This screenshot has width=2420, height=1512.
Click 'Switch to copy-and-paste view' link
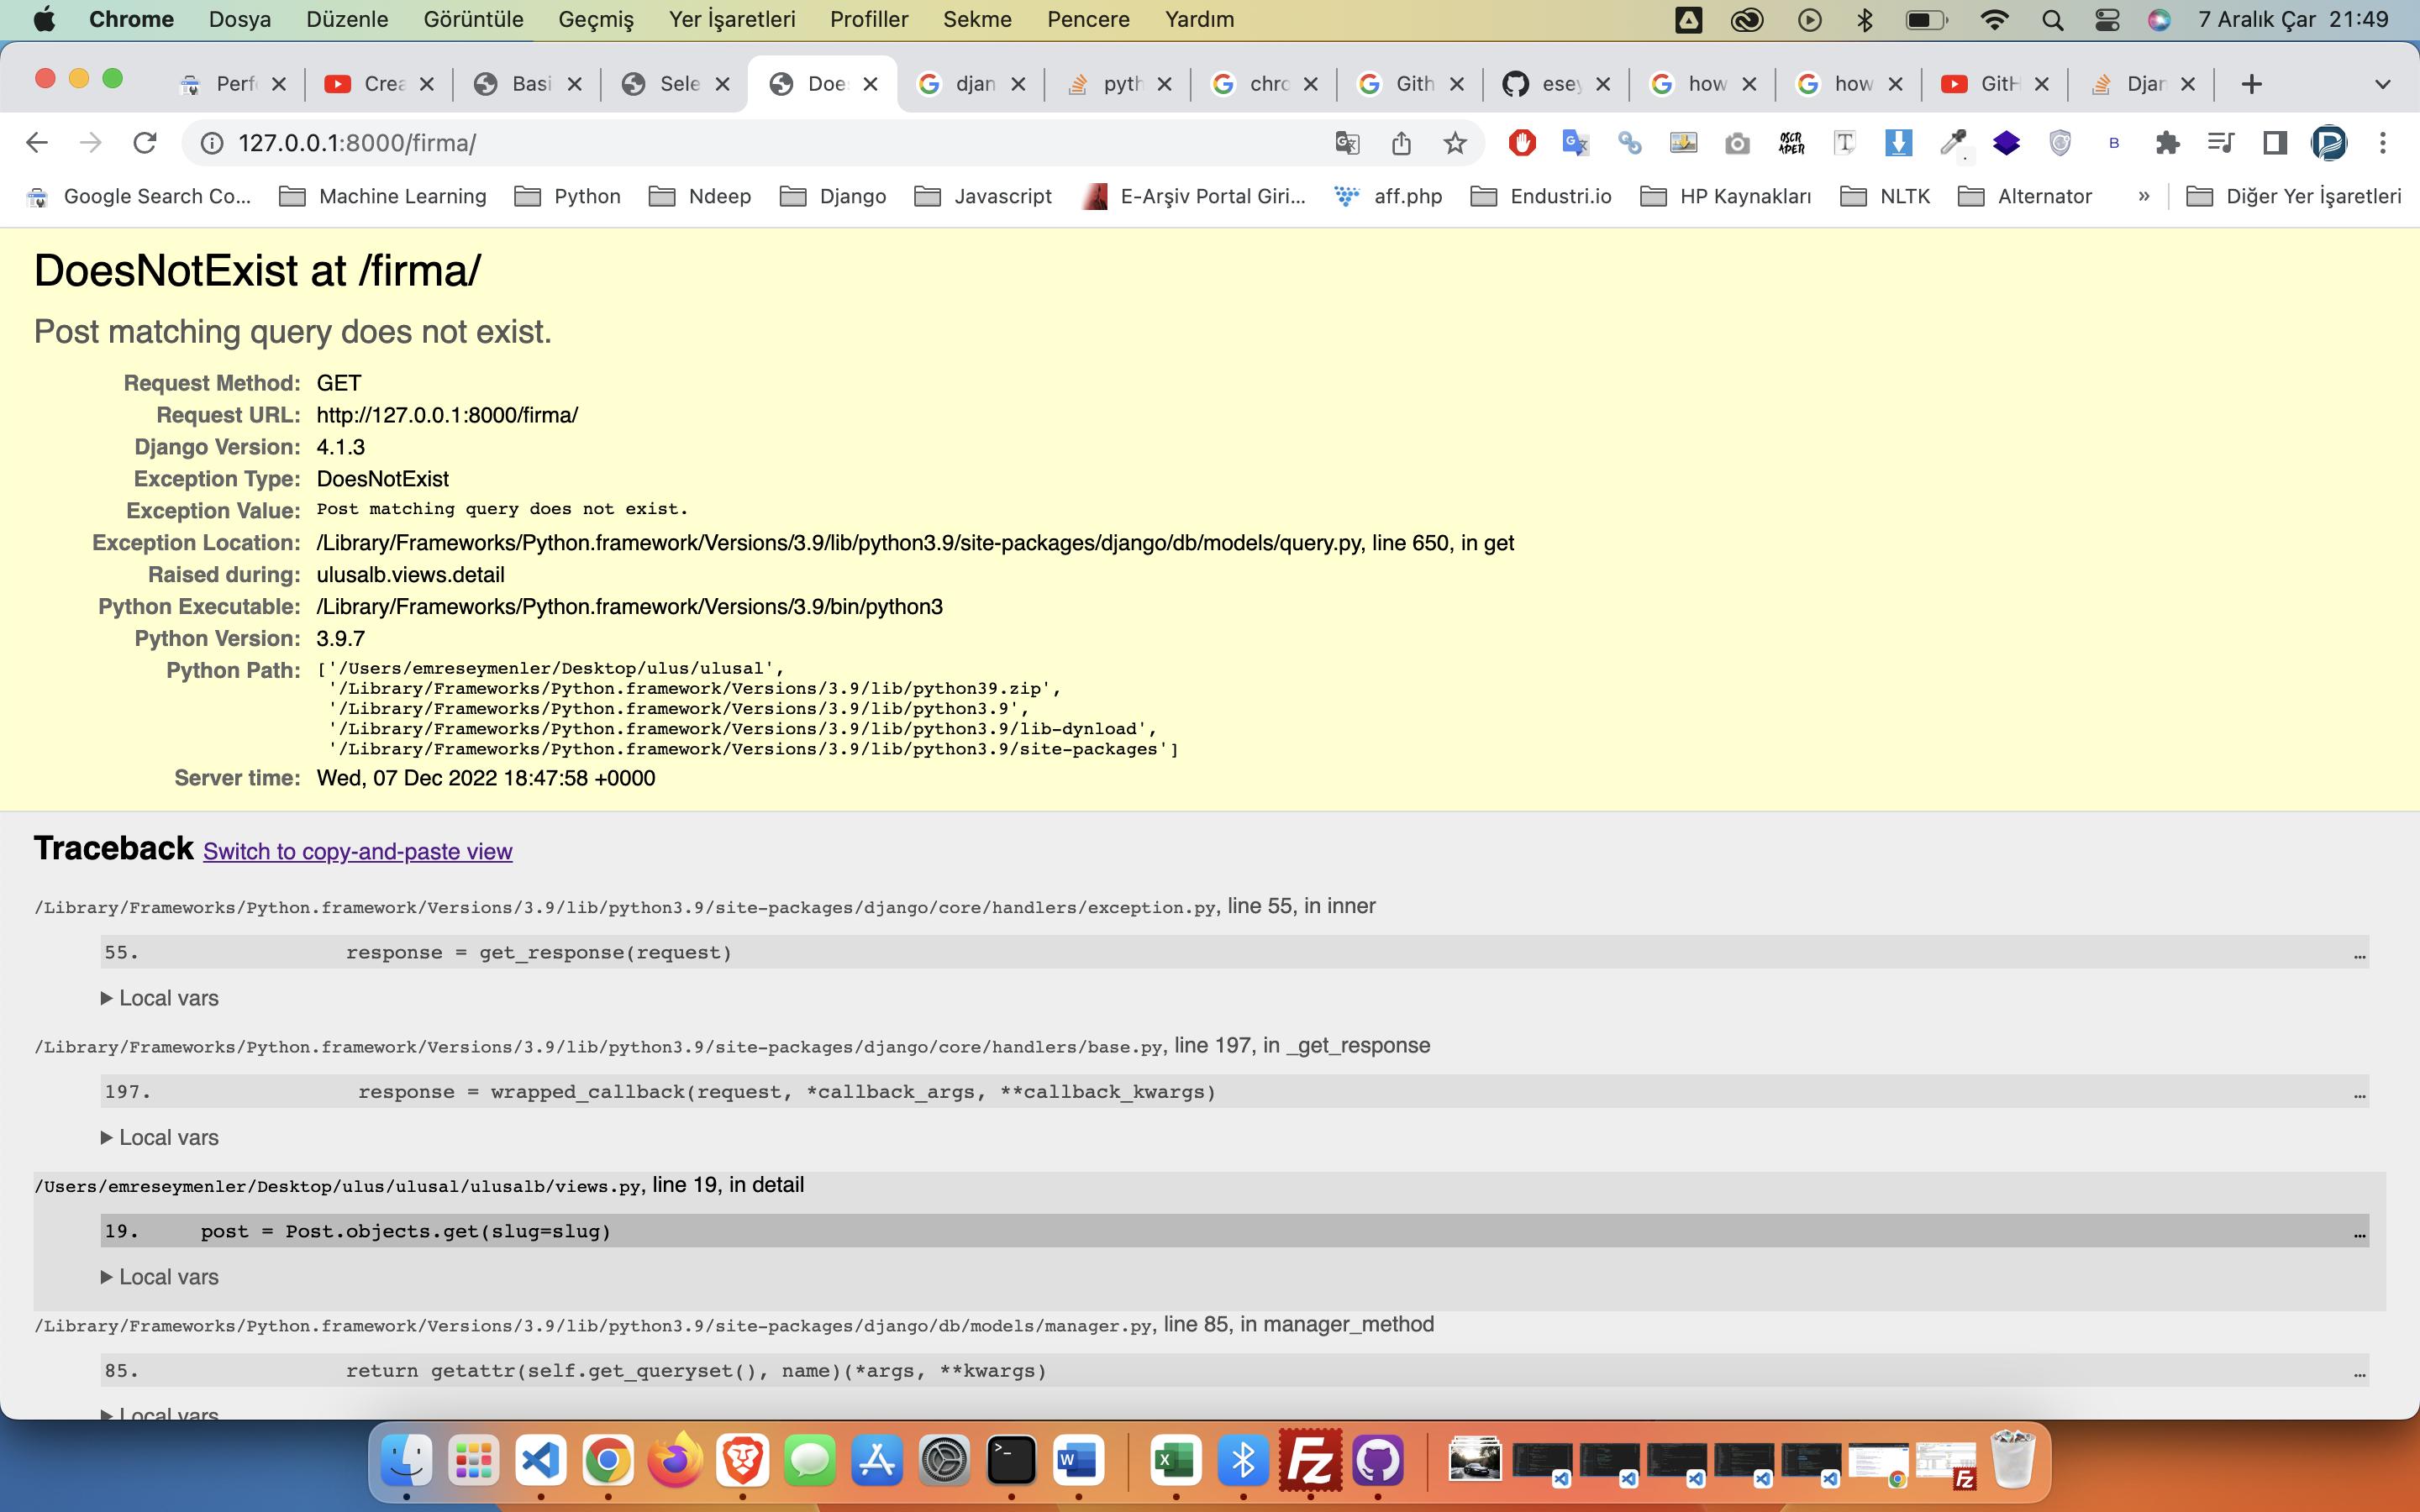click(x=357, y=850)
